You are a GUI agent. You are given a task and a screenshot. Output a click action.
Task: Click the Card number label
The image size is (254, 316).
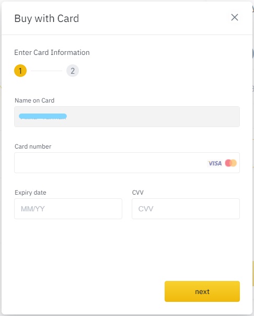point(33,146)
